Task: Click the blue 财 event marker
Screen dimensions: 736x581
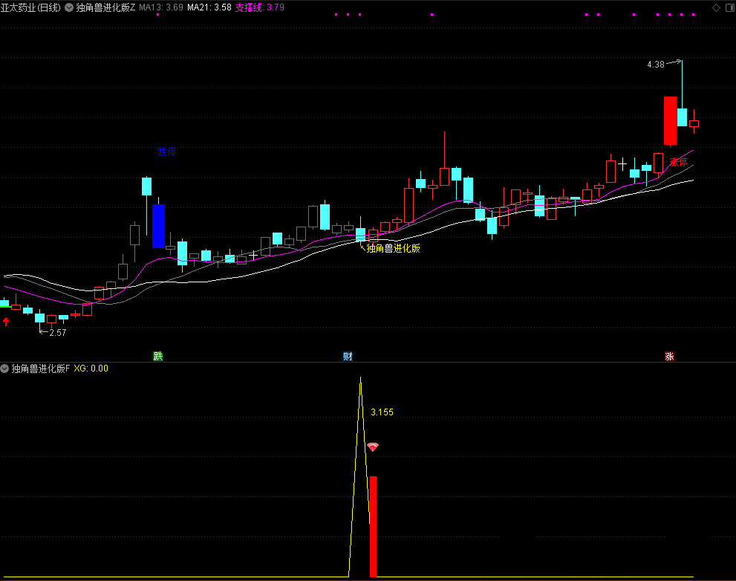Action: 347,356
